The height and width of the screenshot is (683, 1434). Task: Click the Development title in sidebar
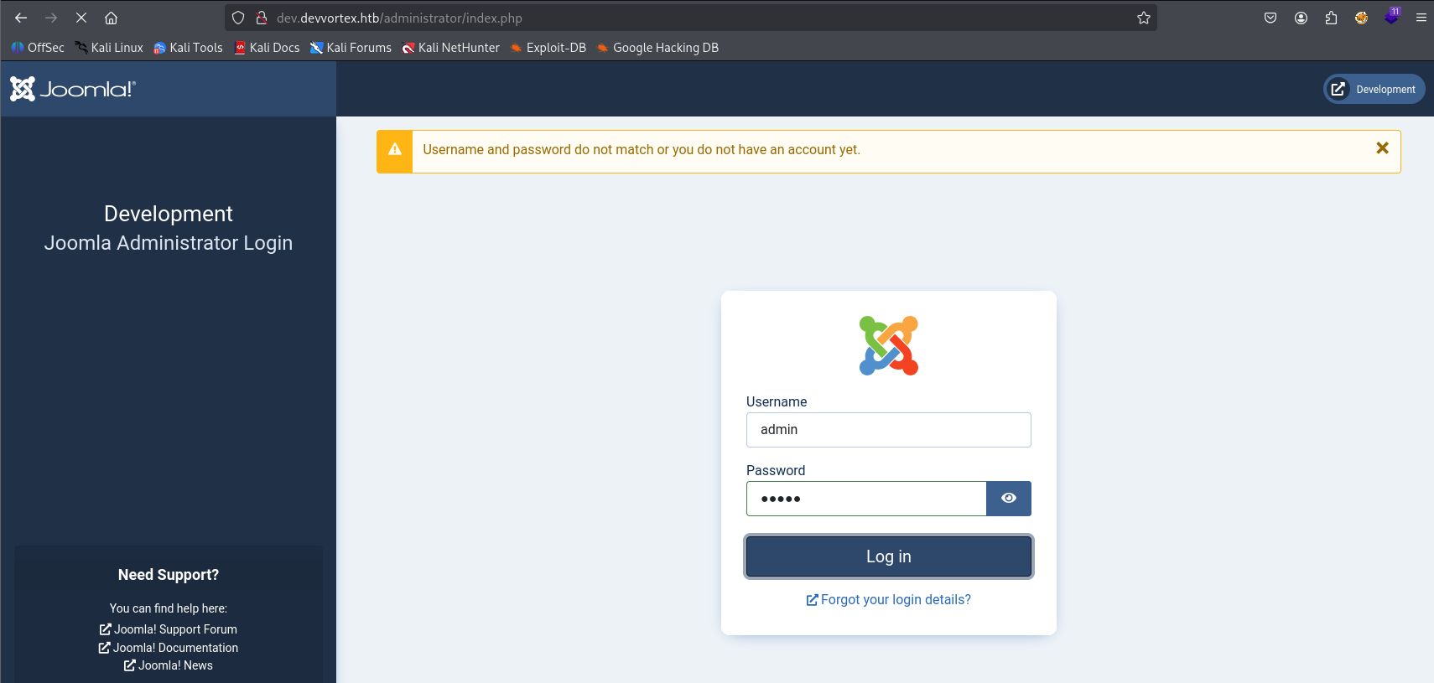(x=169, y=214)
